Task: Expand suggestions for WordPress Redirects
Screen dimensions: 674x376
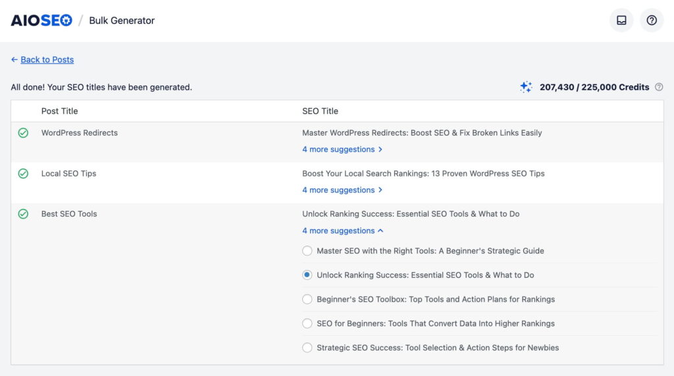Action: click(x=342, y=149)
